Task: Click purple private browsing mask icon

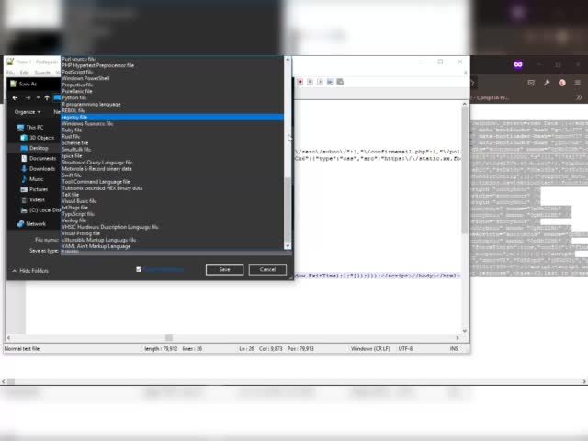Action: 518,64
